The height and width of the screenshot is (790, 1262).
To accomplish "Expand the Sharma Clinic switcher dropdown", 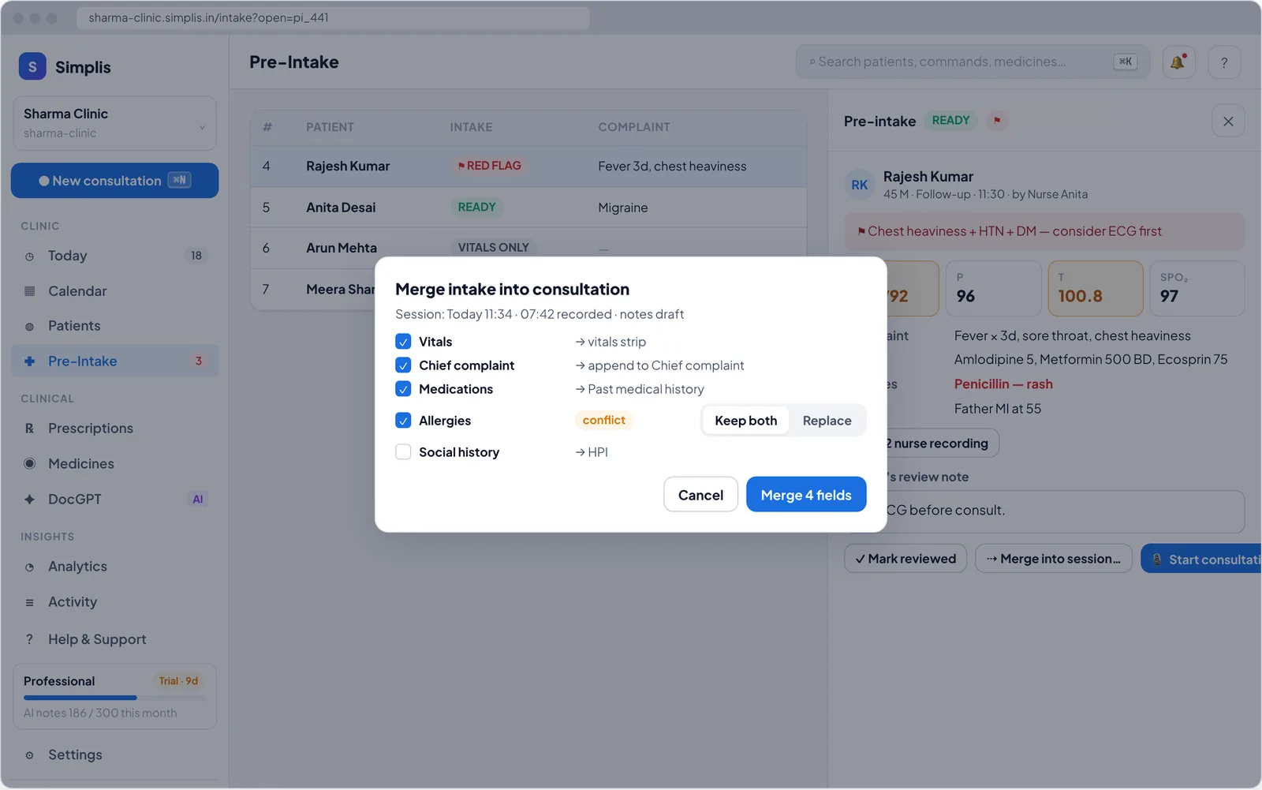I will click(x=114, y=123).
